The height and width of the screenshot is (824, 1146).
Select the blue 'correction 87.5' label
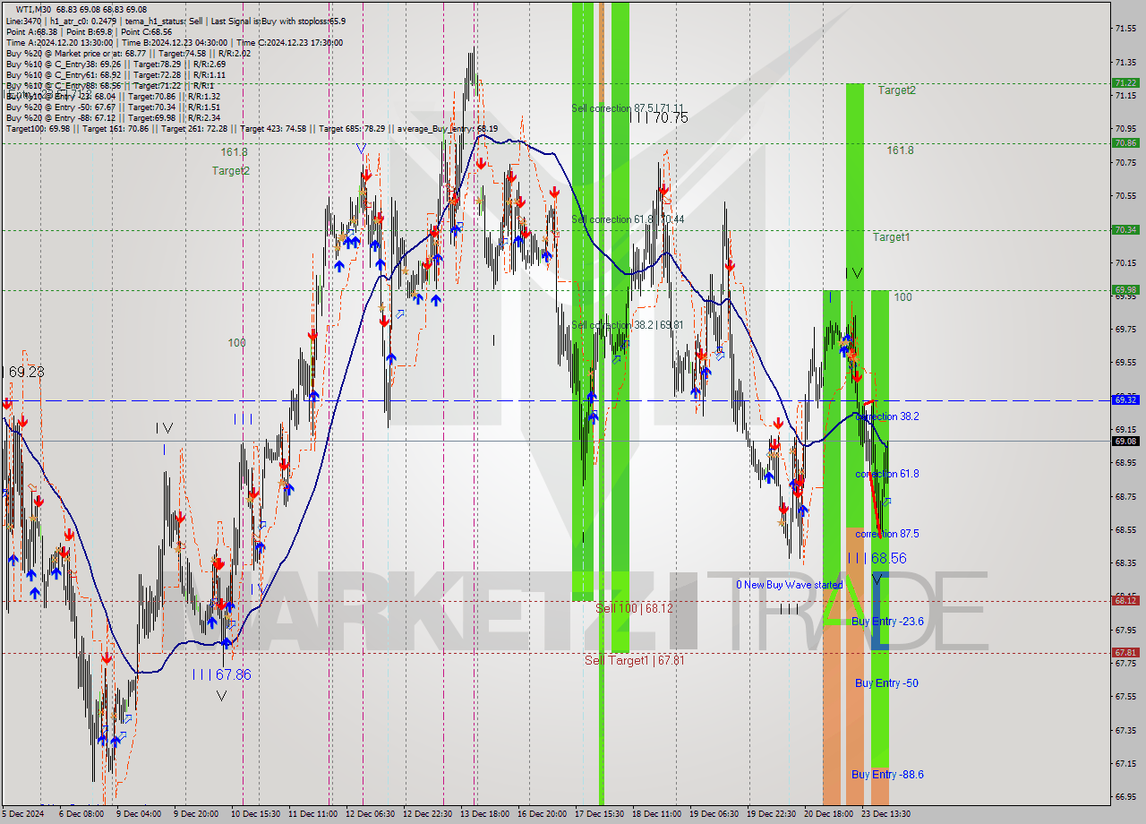(886, 534)
